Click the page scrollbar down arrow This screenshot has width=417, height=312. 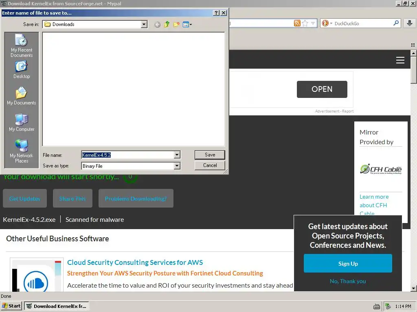click(x=413, y=288)
